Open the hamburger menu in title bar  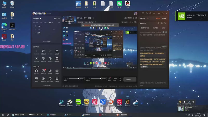tap(154, 14)
